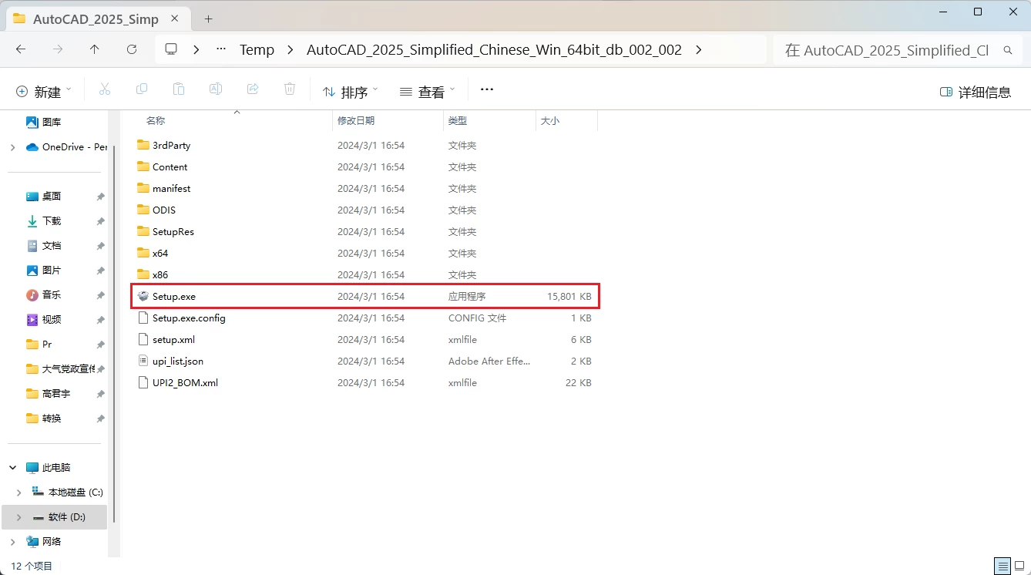1031x575 pixels.
Task: Sort by the 修改日期 column header
Action: click(x=356, y=121)
